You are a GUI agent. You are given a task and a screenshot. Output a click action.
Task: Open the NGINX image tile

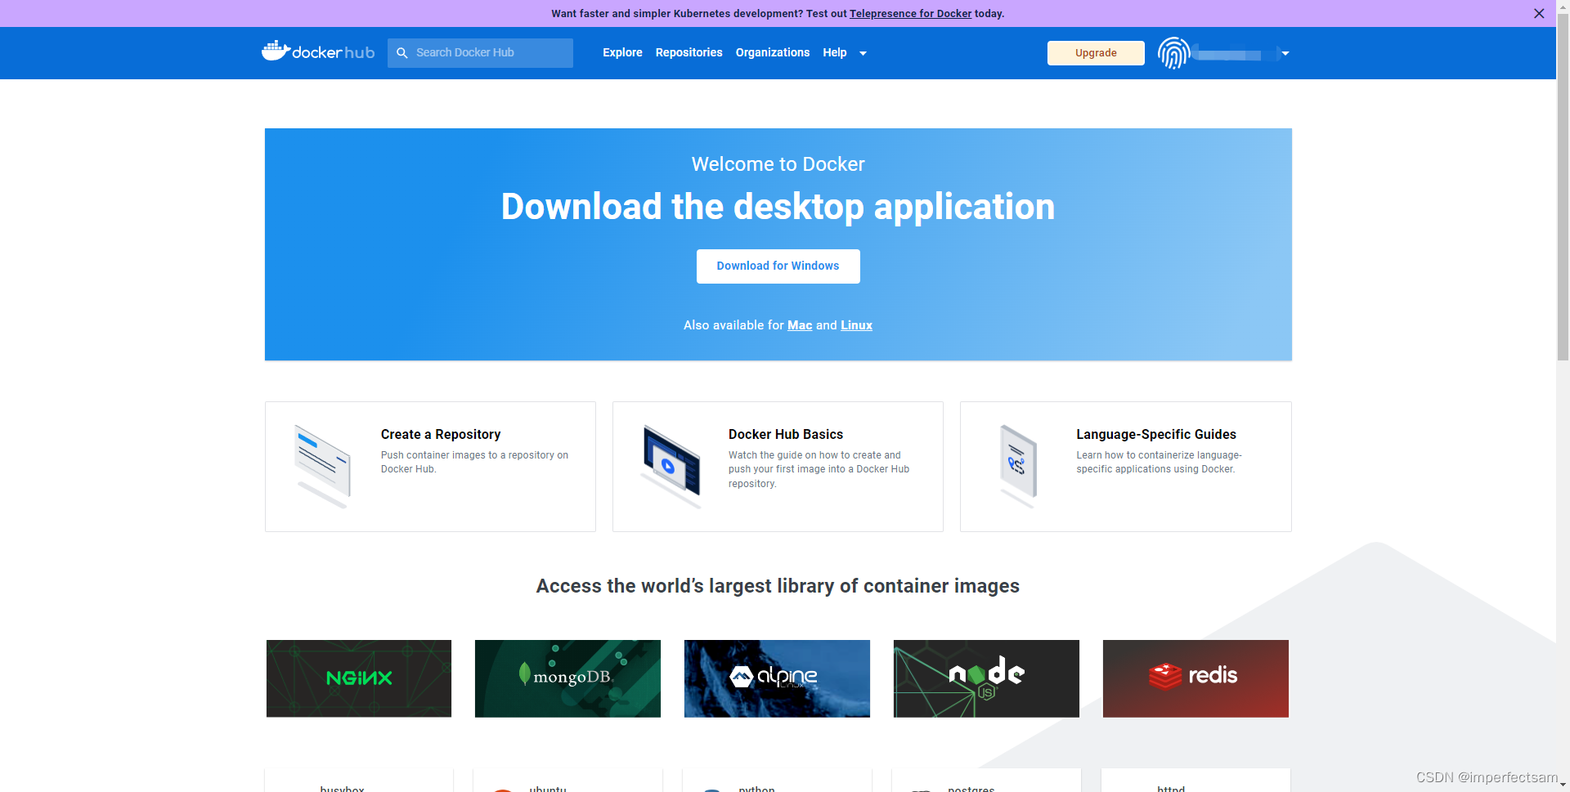click(x=359, y=678)
